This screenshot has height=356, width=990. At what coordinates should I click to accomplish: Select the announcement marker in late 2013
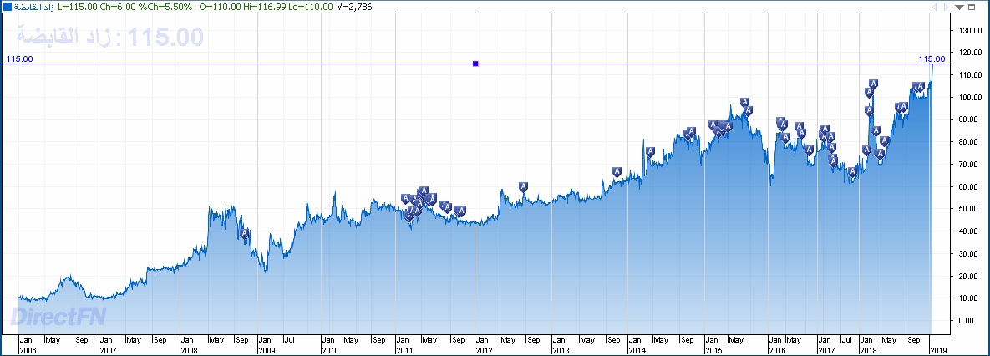click(617, 172)
